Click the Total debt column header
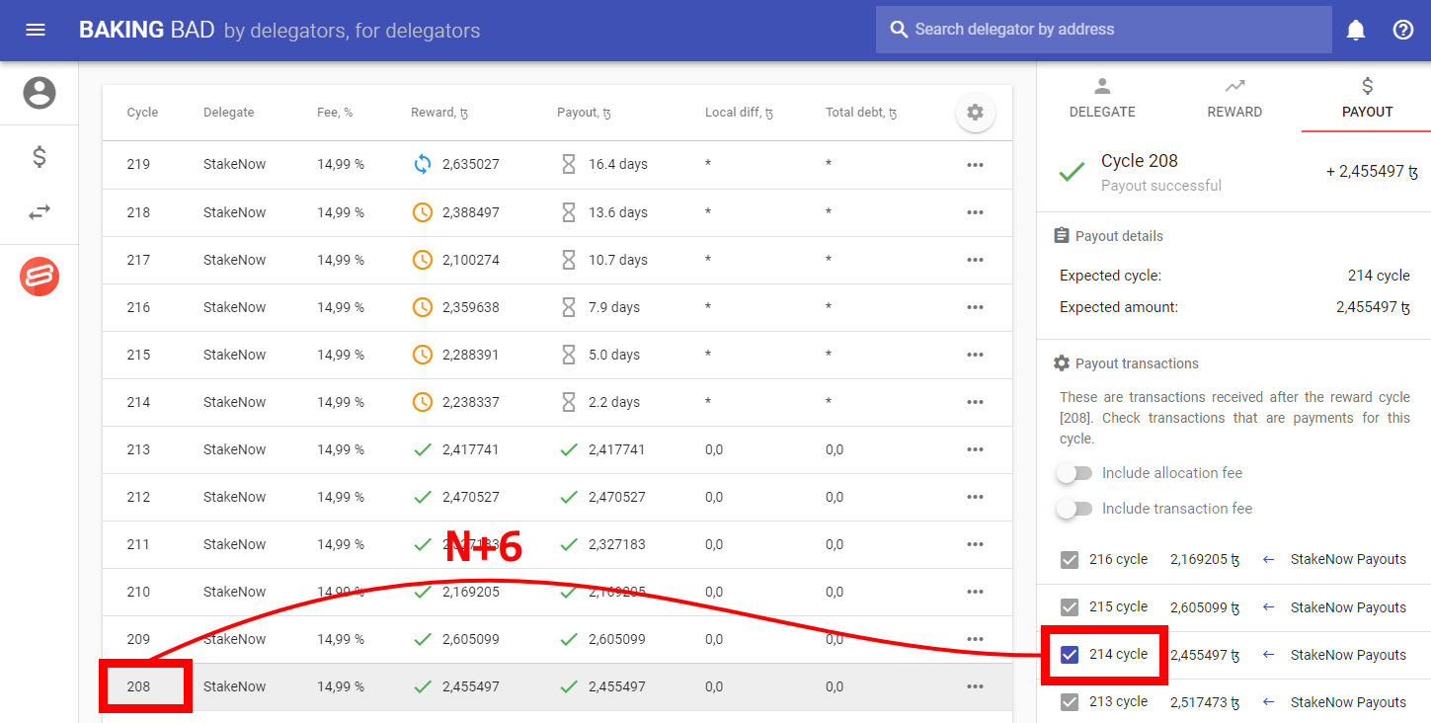The width and height of the screenshot is (1431, 723). point(861,113)
